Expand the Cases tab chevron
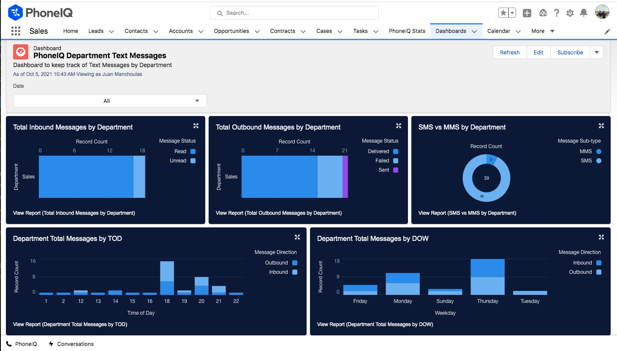617x351 pixels. [x=340, y=31]
